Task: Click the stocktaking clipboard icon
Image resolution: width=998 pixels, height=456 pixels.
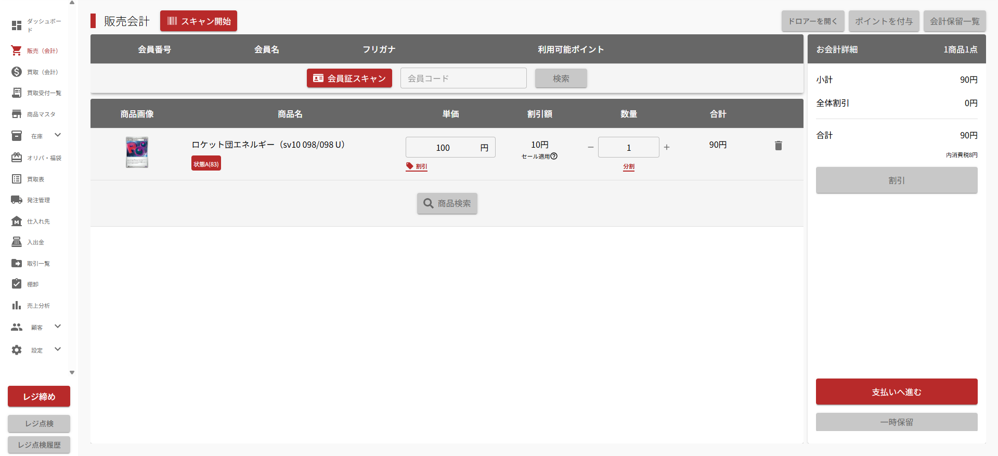Action: click(x=17, y=284)
